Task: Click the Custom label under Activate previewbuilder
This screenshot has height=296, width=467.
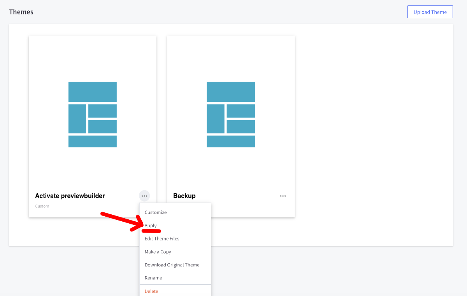Action: (x=42, y=206)
